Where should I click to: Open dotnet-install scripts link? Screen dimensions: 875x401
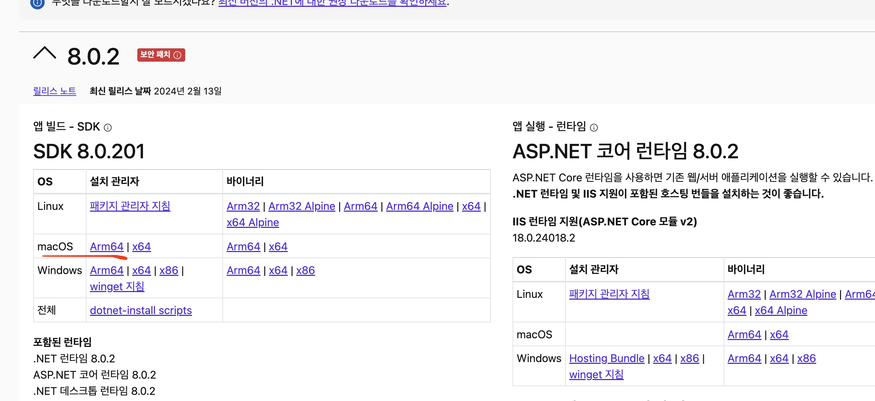141,310
